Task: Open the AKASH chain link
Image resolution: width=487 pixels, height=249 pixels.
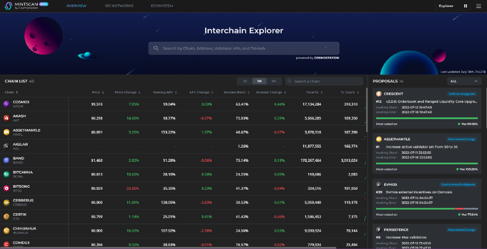Action: (x=19, y=116)
